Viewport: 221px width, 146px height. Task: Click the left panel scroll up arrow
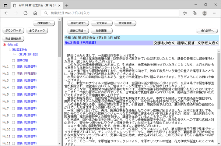pyautogui.click(x=59, y=19)
